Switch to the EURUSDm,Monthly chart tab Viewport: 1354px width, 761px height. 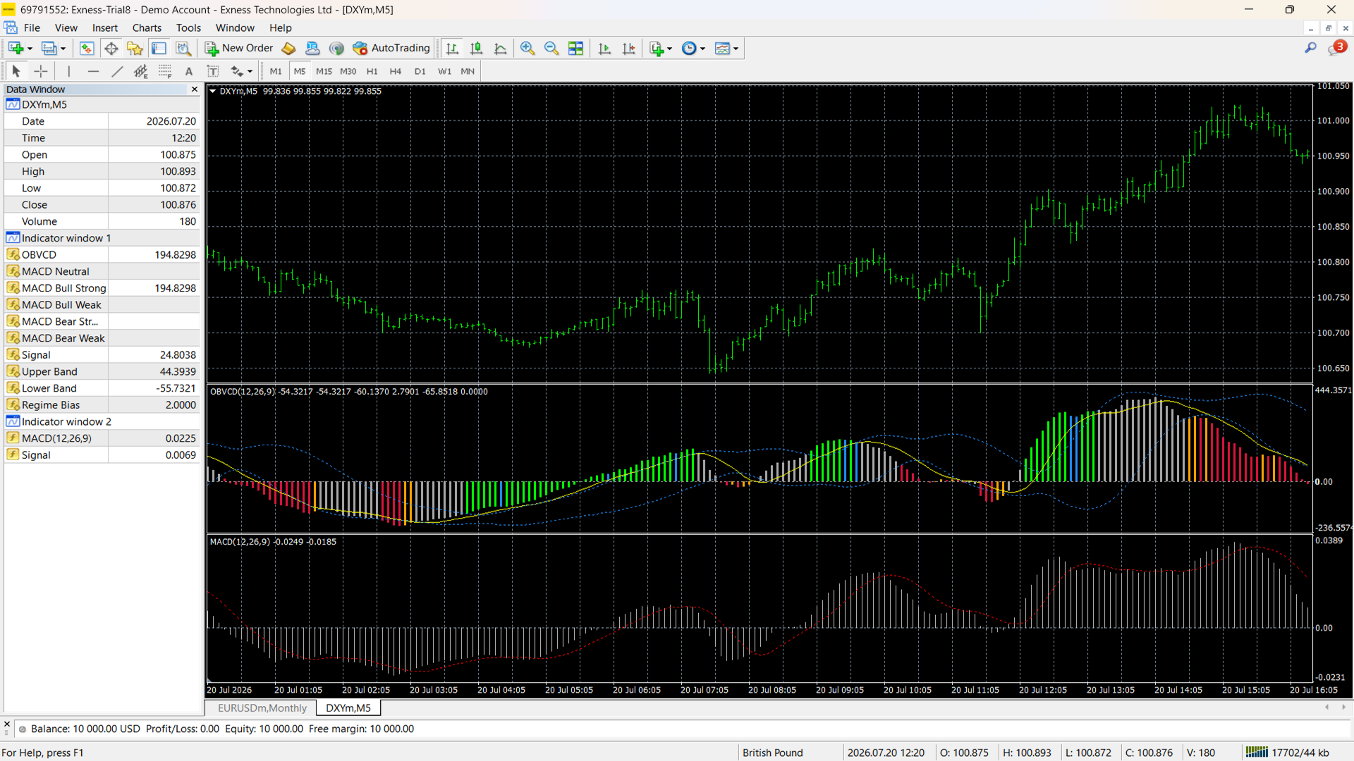pos(262,708)
